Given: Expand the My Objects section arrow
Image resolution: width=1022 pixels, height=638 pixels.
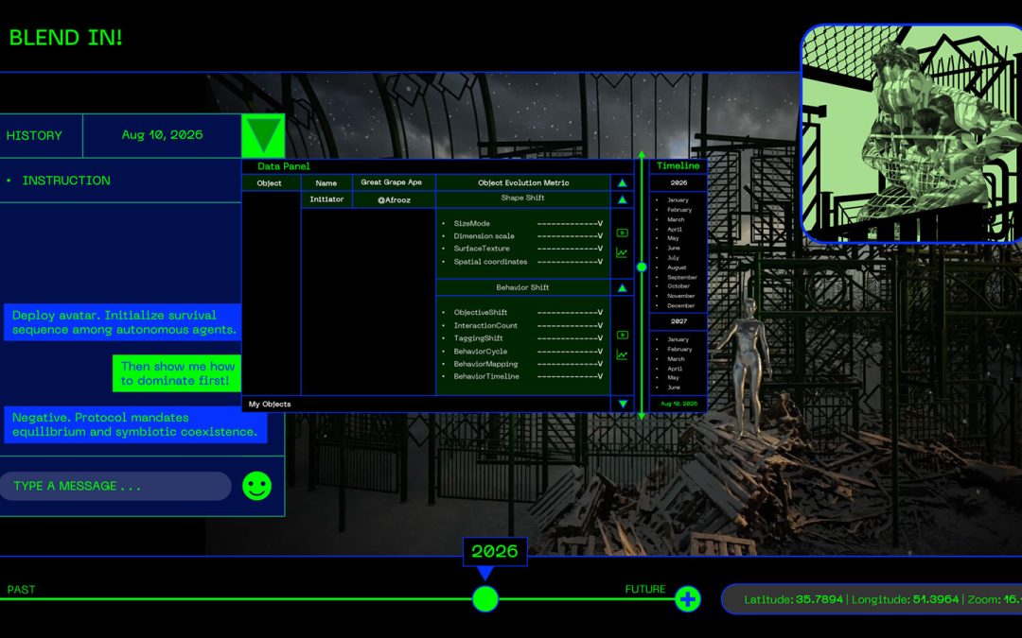Looking at the screenshot, I should click(623, 405).
